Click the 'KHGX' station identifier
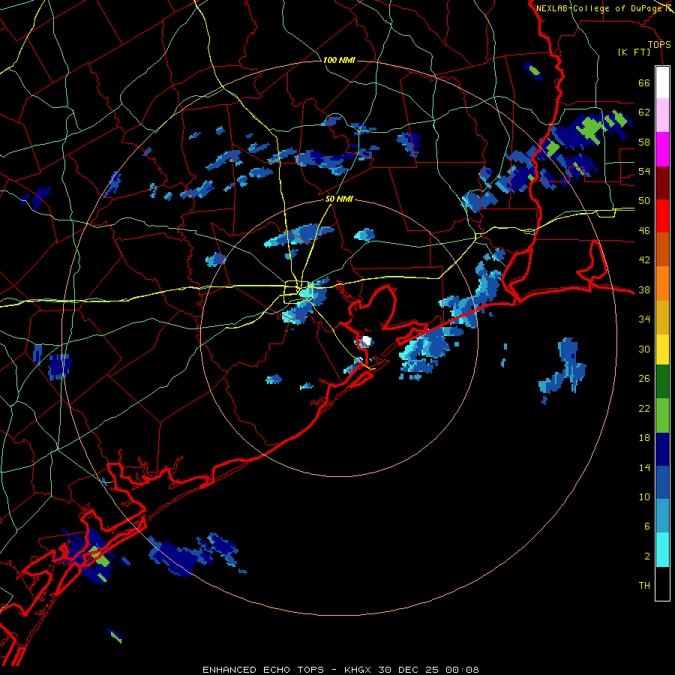 coord(358,670)
